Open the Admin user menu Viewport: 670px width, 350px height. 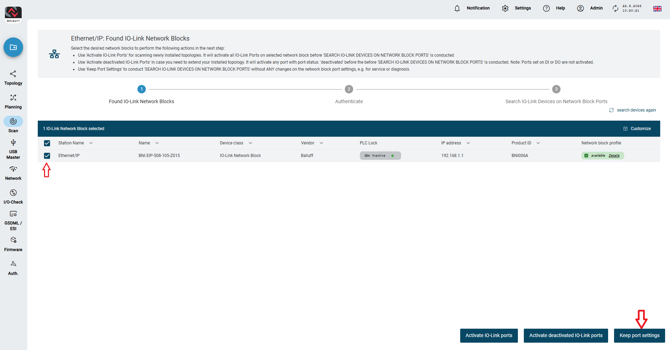(x=590, y=8)
